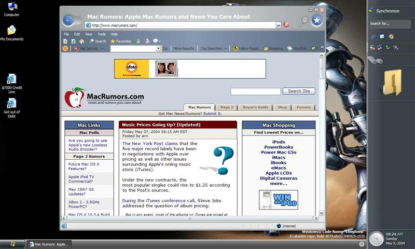Open the iPods shopping link
The width and height of the screenshot is (415, 249).
click(279, 142)
